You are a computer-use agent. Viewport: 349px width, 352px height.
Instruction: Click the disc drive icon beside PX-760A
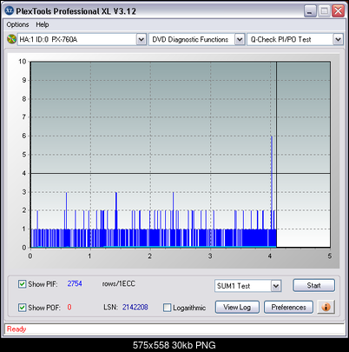pyautogui.click(x=11, y=39)
